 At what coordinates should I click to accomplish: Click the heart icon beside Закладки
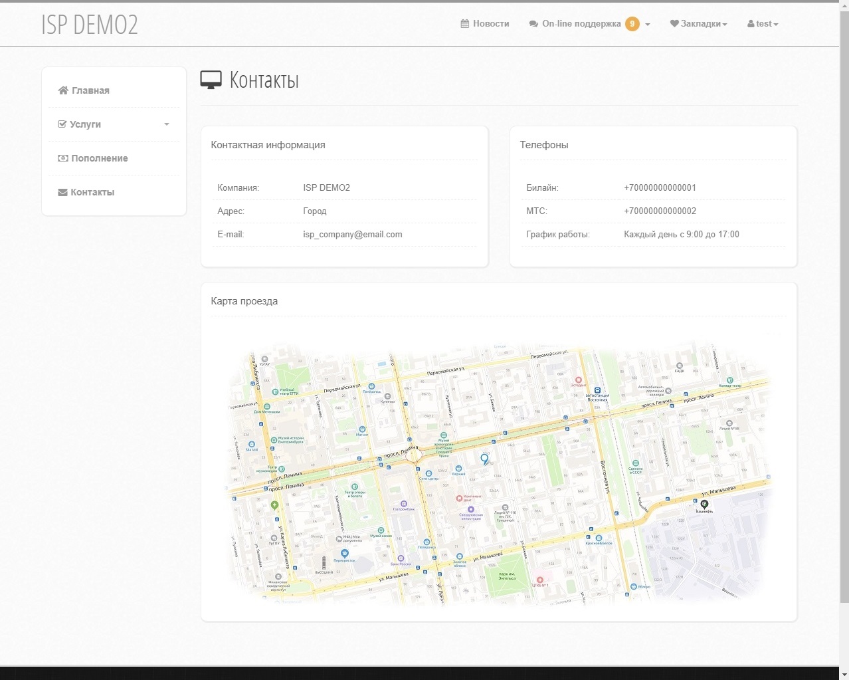click(x=674, y=24)
